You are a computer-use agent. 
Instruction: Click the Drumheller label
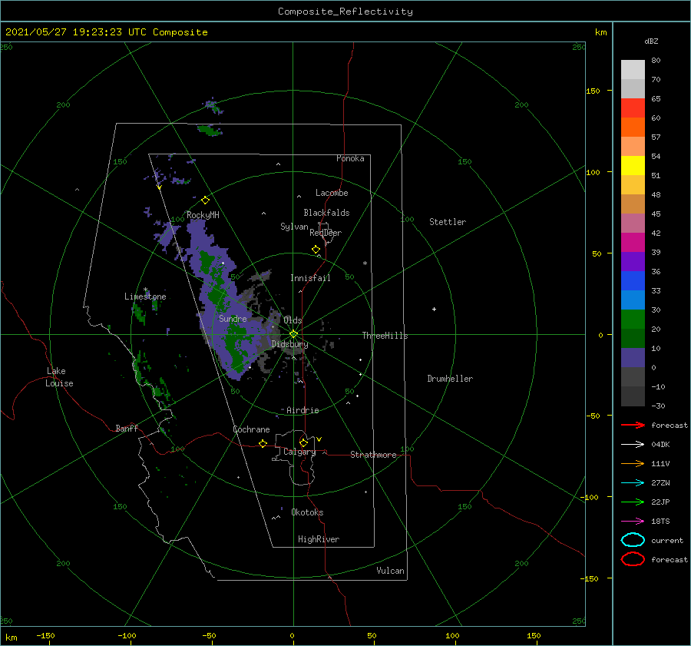[450, 379]
